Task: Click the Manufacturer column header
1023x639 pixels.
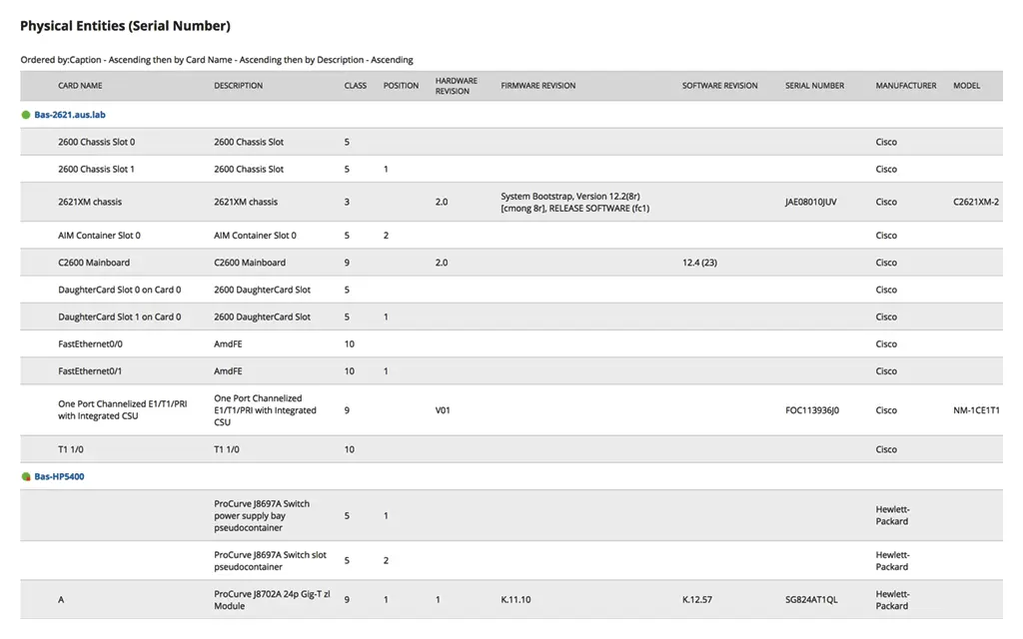Action: (x=905, y=86)
